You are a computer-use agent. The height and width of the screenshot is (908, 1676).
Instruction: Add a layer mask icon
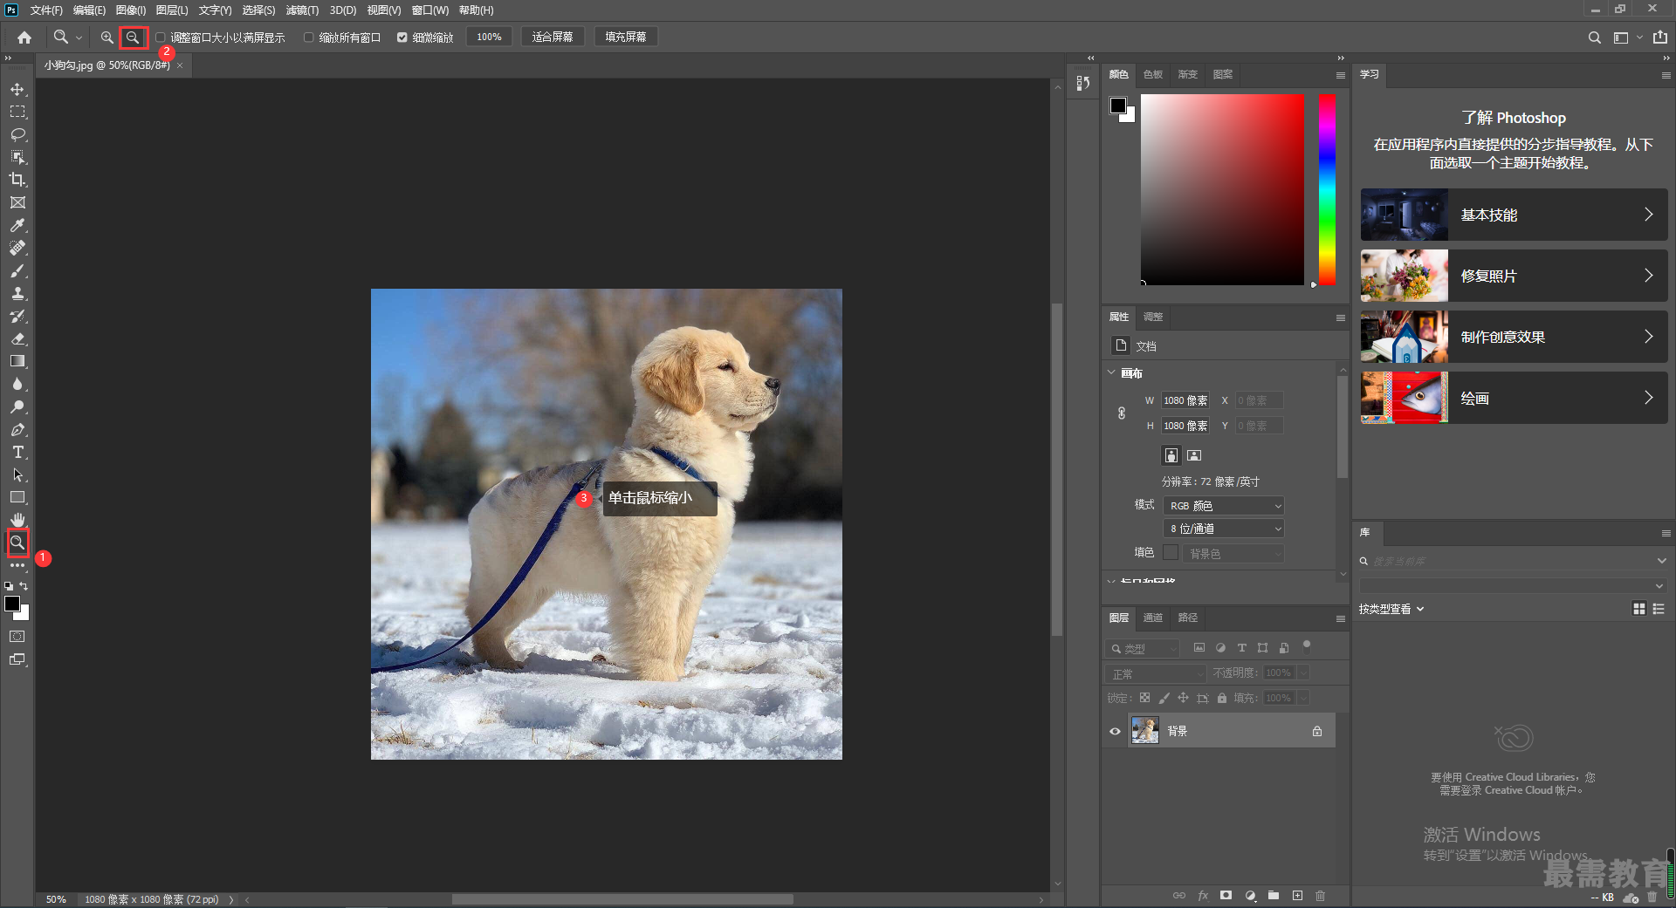click(x=1226, y=896)
